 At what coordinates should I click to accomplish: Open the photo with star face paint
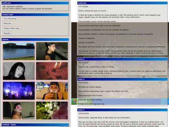click(19, 110)
